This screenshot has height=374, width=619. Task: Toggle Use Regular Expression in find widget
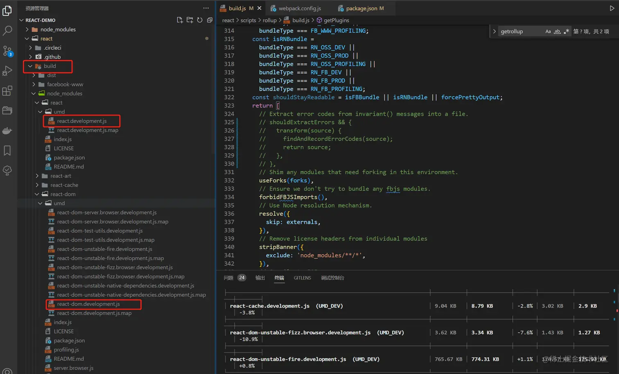566,31
